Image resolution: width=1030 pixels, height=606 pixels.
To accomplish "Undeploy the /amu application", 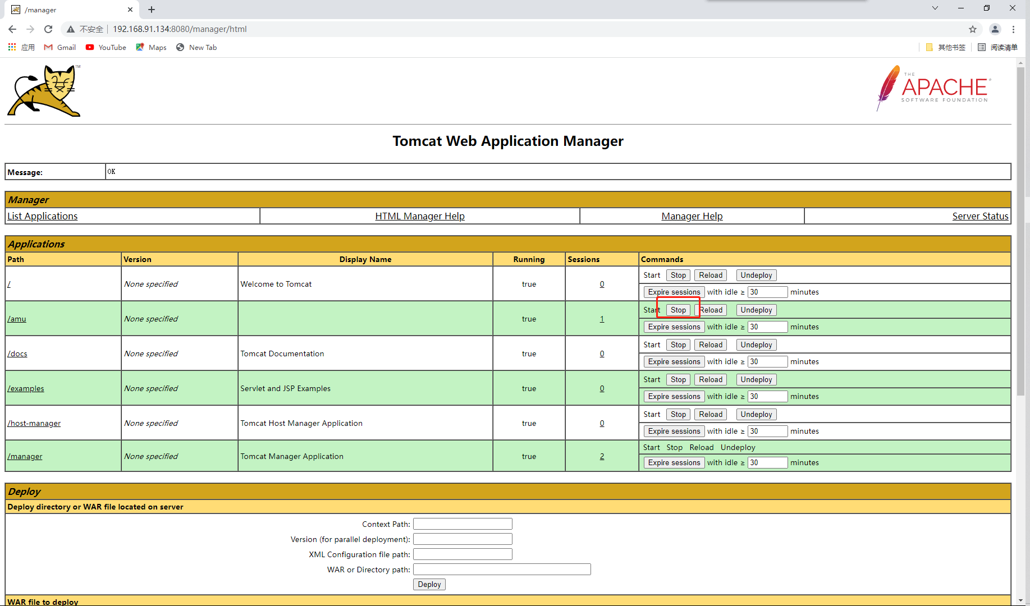I will [x=756, y=310].
